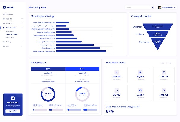Open the Overview home icon
This screenshot has height=122, width=180.
pos(4,14)
